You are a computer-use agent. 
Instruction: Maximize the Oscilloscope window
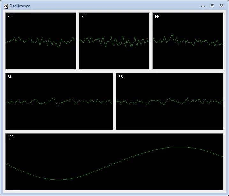(212, 6)
